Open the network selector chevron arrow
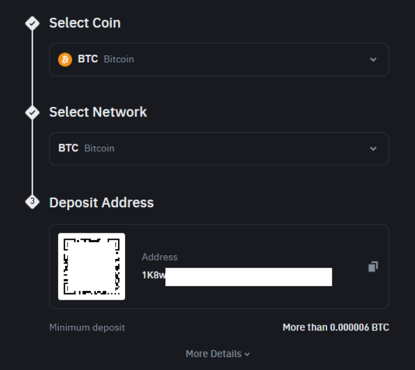The image size is (415, 370). tap(373, 148)
